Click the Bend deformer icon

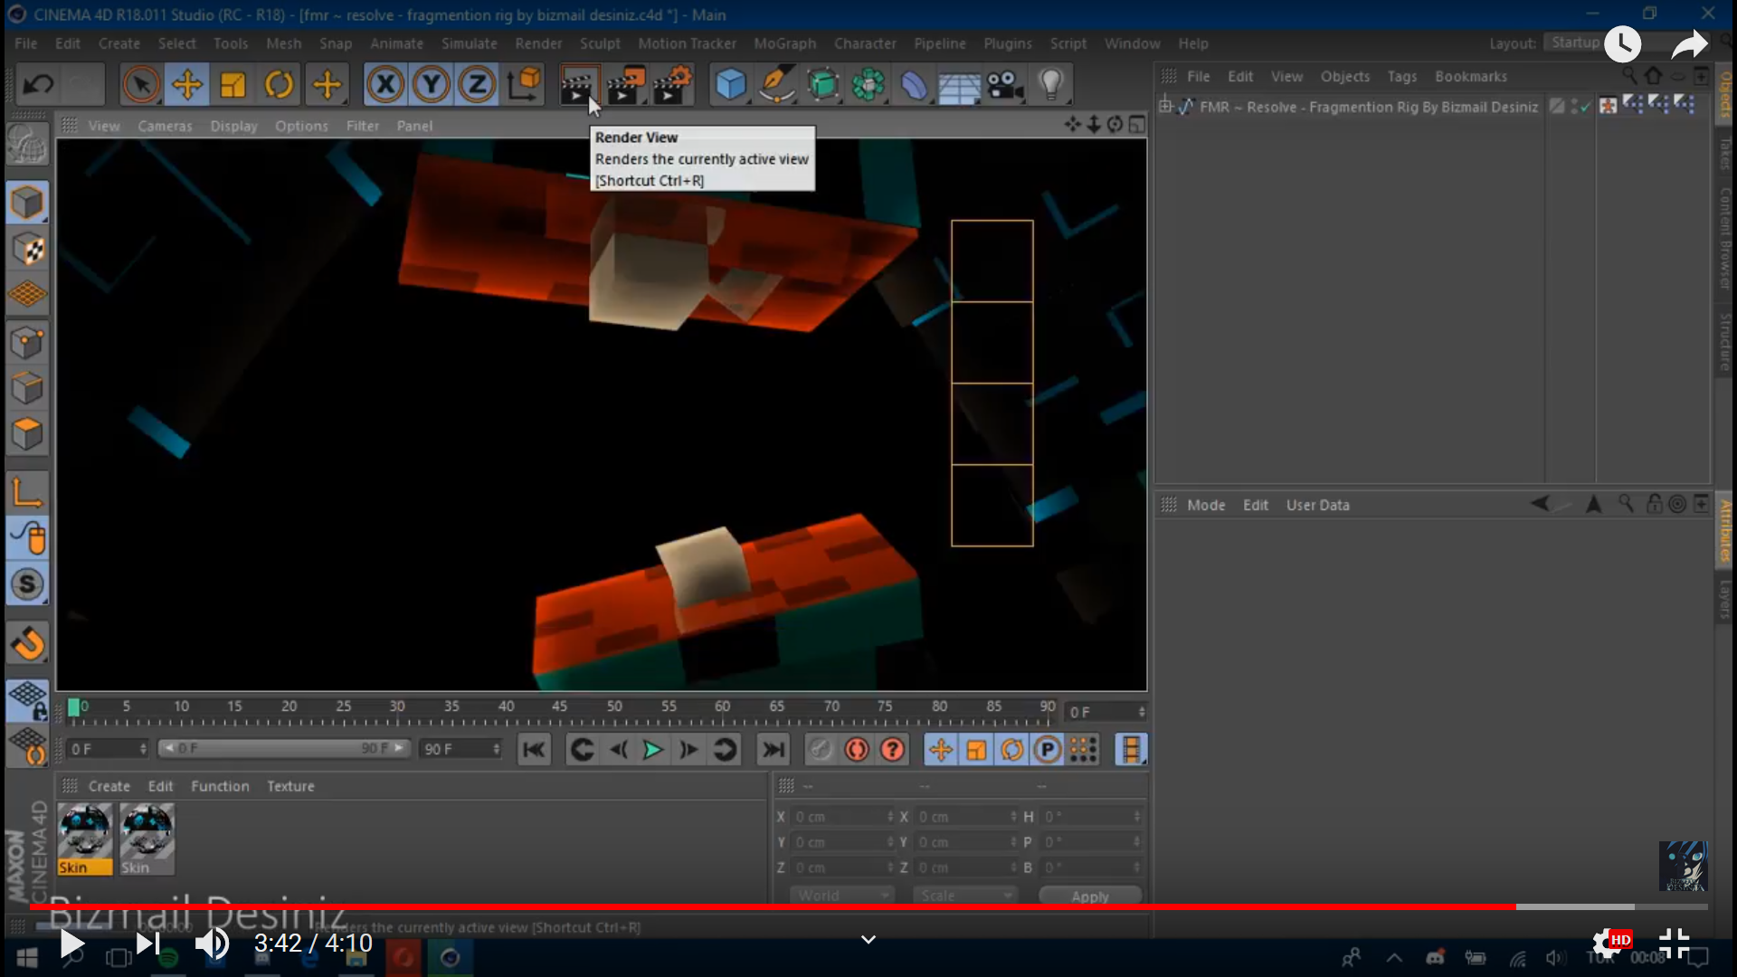(914, 85)
